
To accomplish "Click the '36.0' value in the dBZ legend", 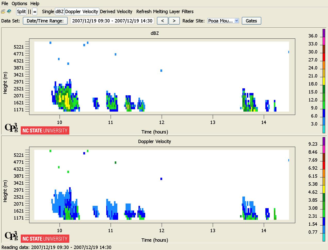I will (313, 36).
